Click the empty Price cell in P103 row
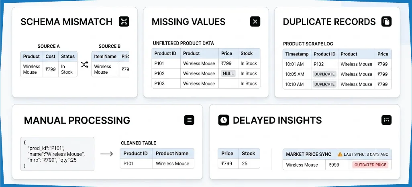This screenshot has width=412, height=187. click(228, 83)
